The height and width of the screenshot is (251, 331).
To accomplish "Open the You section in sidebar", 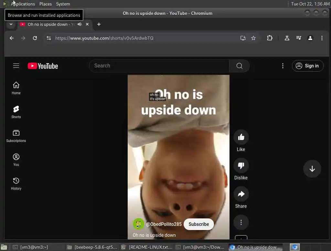I will [16, 160].
